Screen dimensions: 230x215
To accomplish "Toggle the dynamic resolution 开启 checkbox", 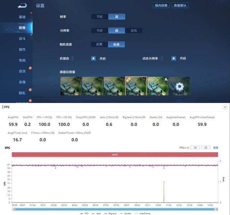I will pyautogui.click(x=174, y=58).
